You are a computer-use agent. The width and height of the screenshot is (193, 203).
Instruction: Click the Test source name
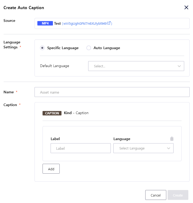[x=57, y=23]
